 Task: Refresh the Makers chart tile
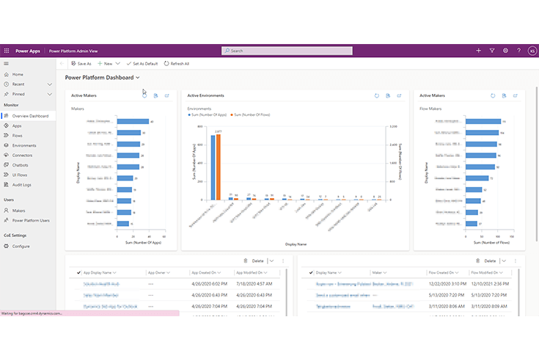coord(144,95)
